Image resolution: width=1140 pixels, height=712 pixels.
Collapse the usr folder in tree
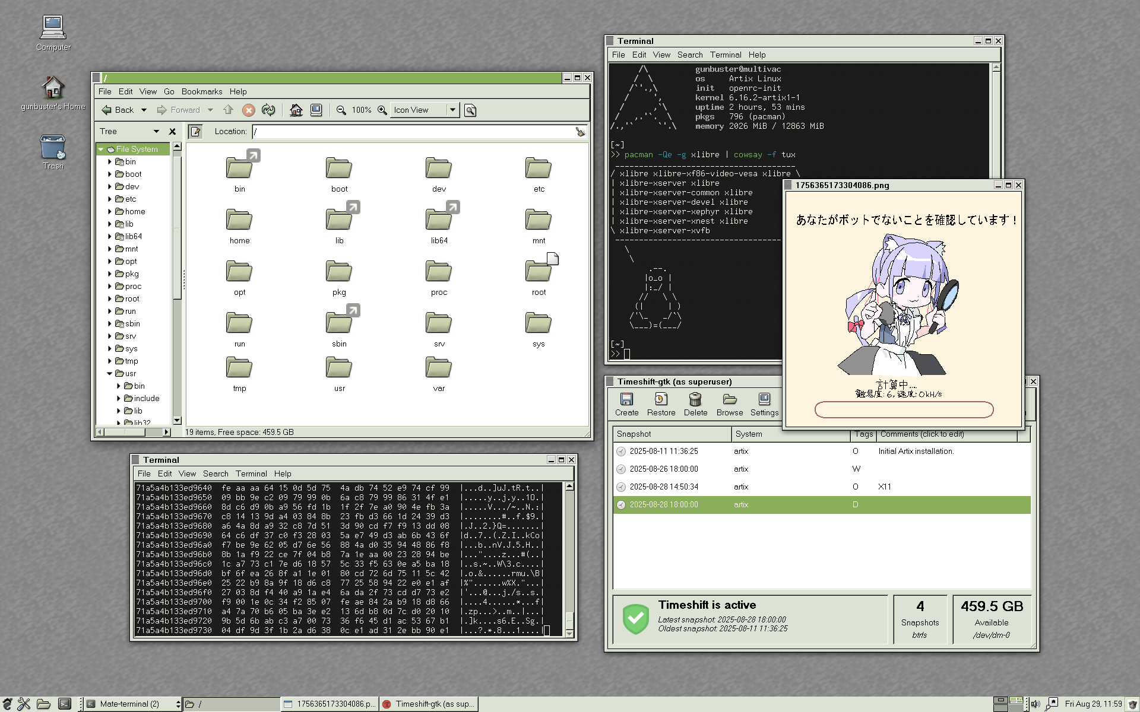(110, 373)
